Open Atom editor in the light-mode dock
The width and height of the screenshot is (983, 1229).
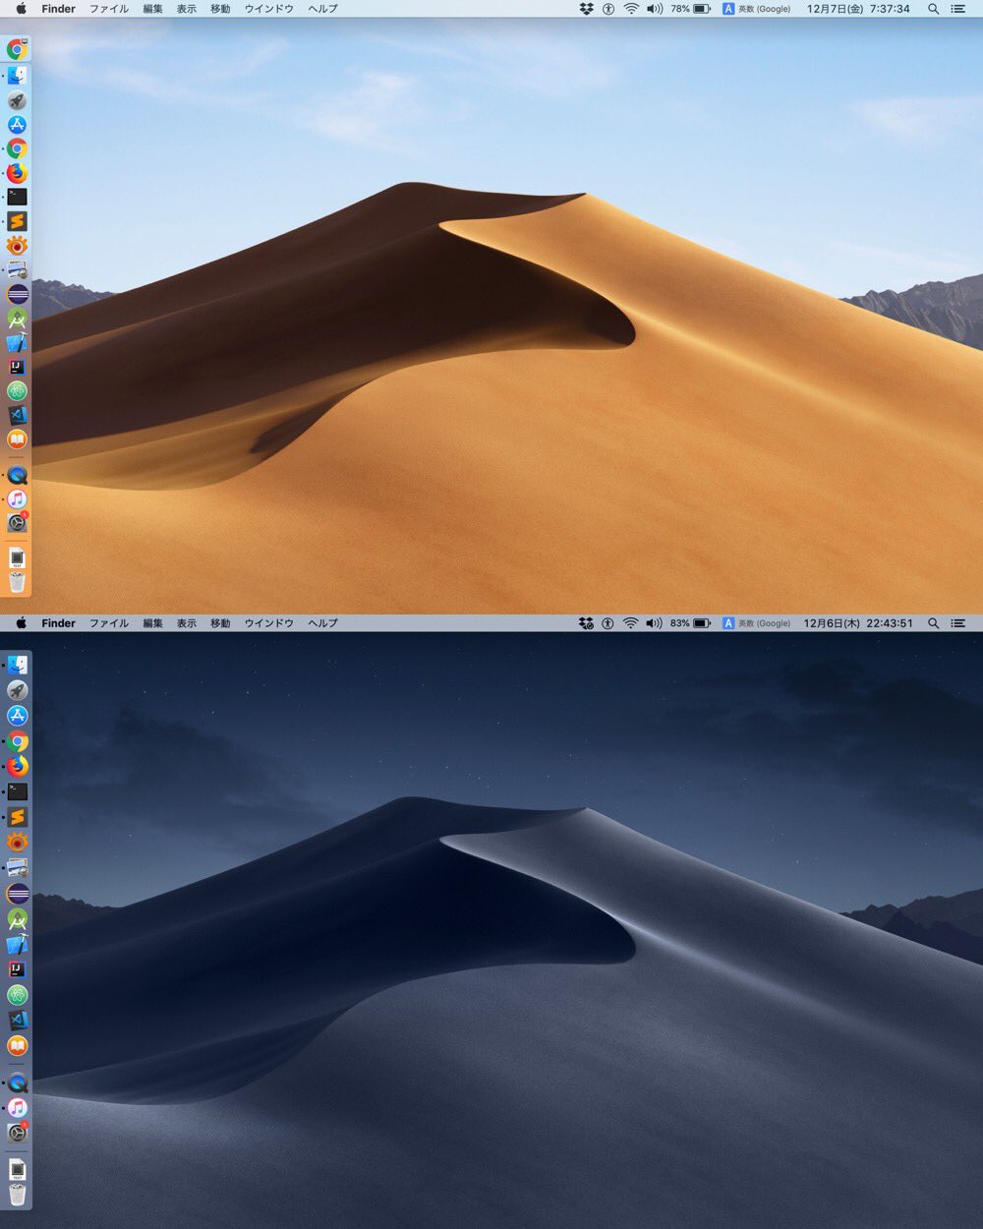click(17, 391)
